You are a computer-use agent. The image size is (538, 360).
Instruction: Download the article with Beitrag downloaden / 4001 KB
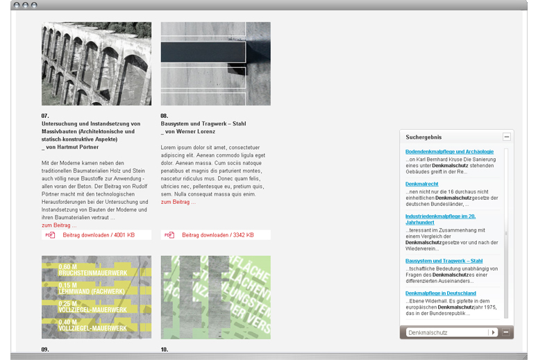(96, 235)
